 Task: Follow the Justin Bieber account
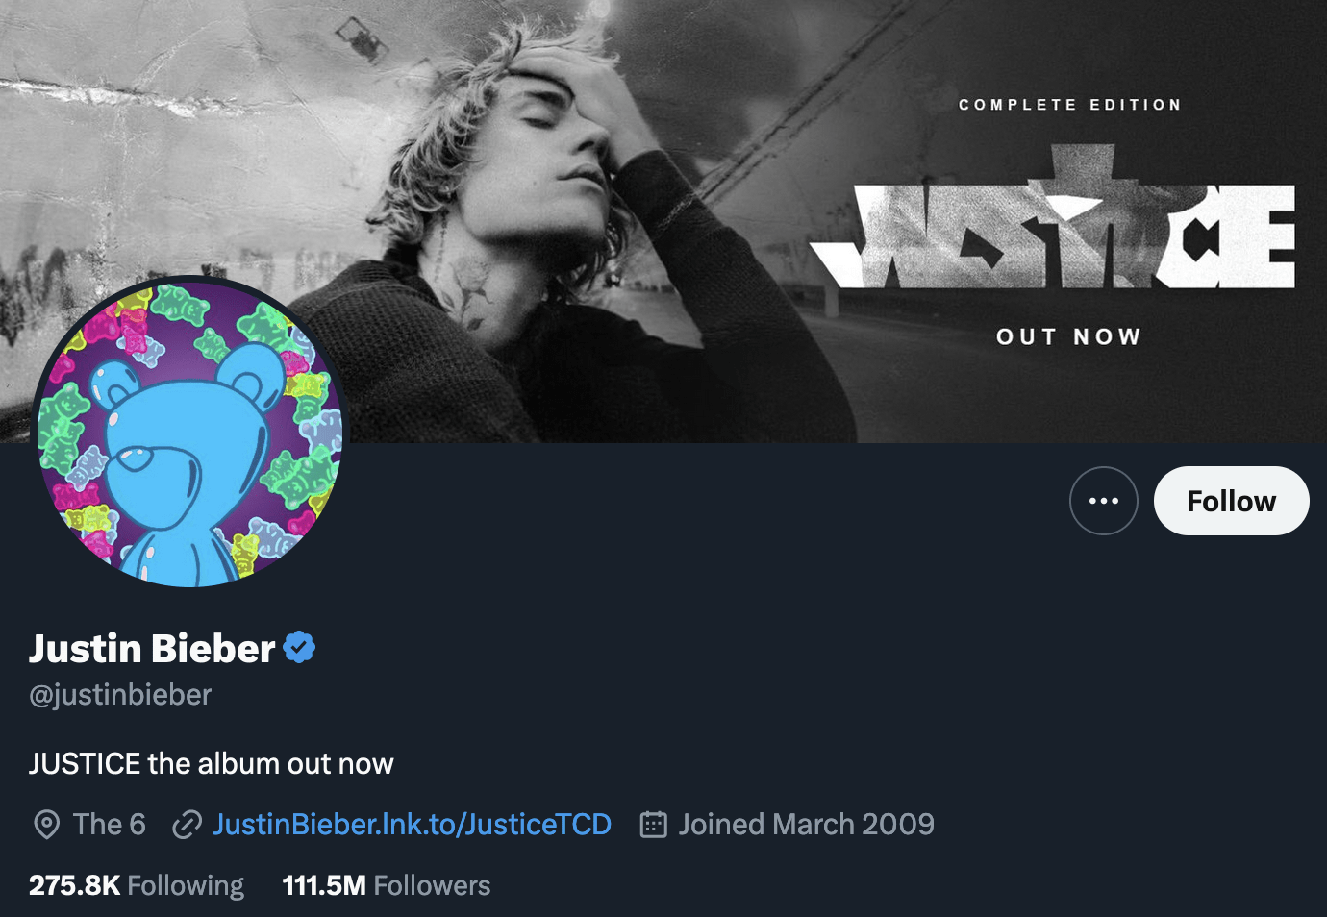[x=1231, y=500]
